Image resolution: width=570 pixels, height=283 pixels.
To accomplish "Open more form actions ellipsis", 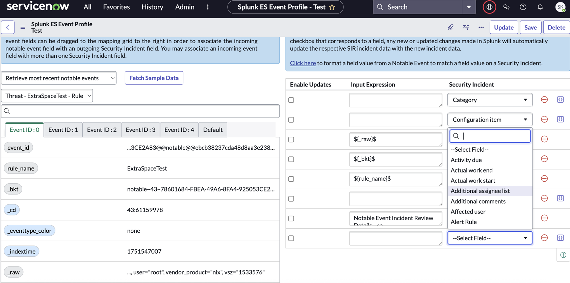I will [481, 27].
